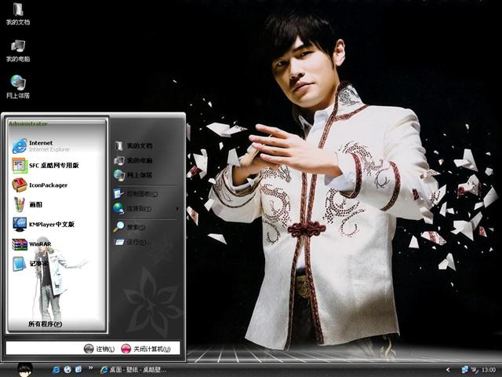
Task: Launch 画图 (Paint) from Start menu
Action: [31, 204]
